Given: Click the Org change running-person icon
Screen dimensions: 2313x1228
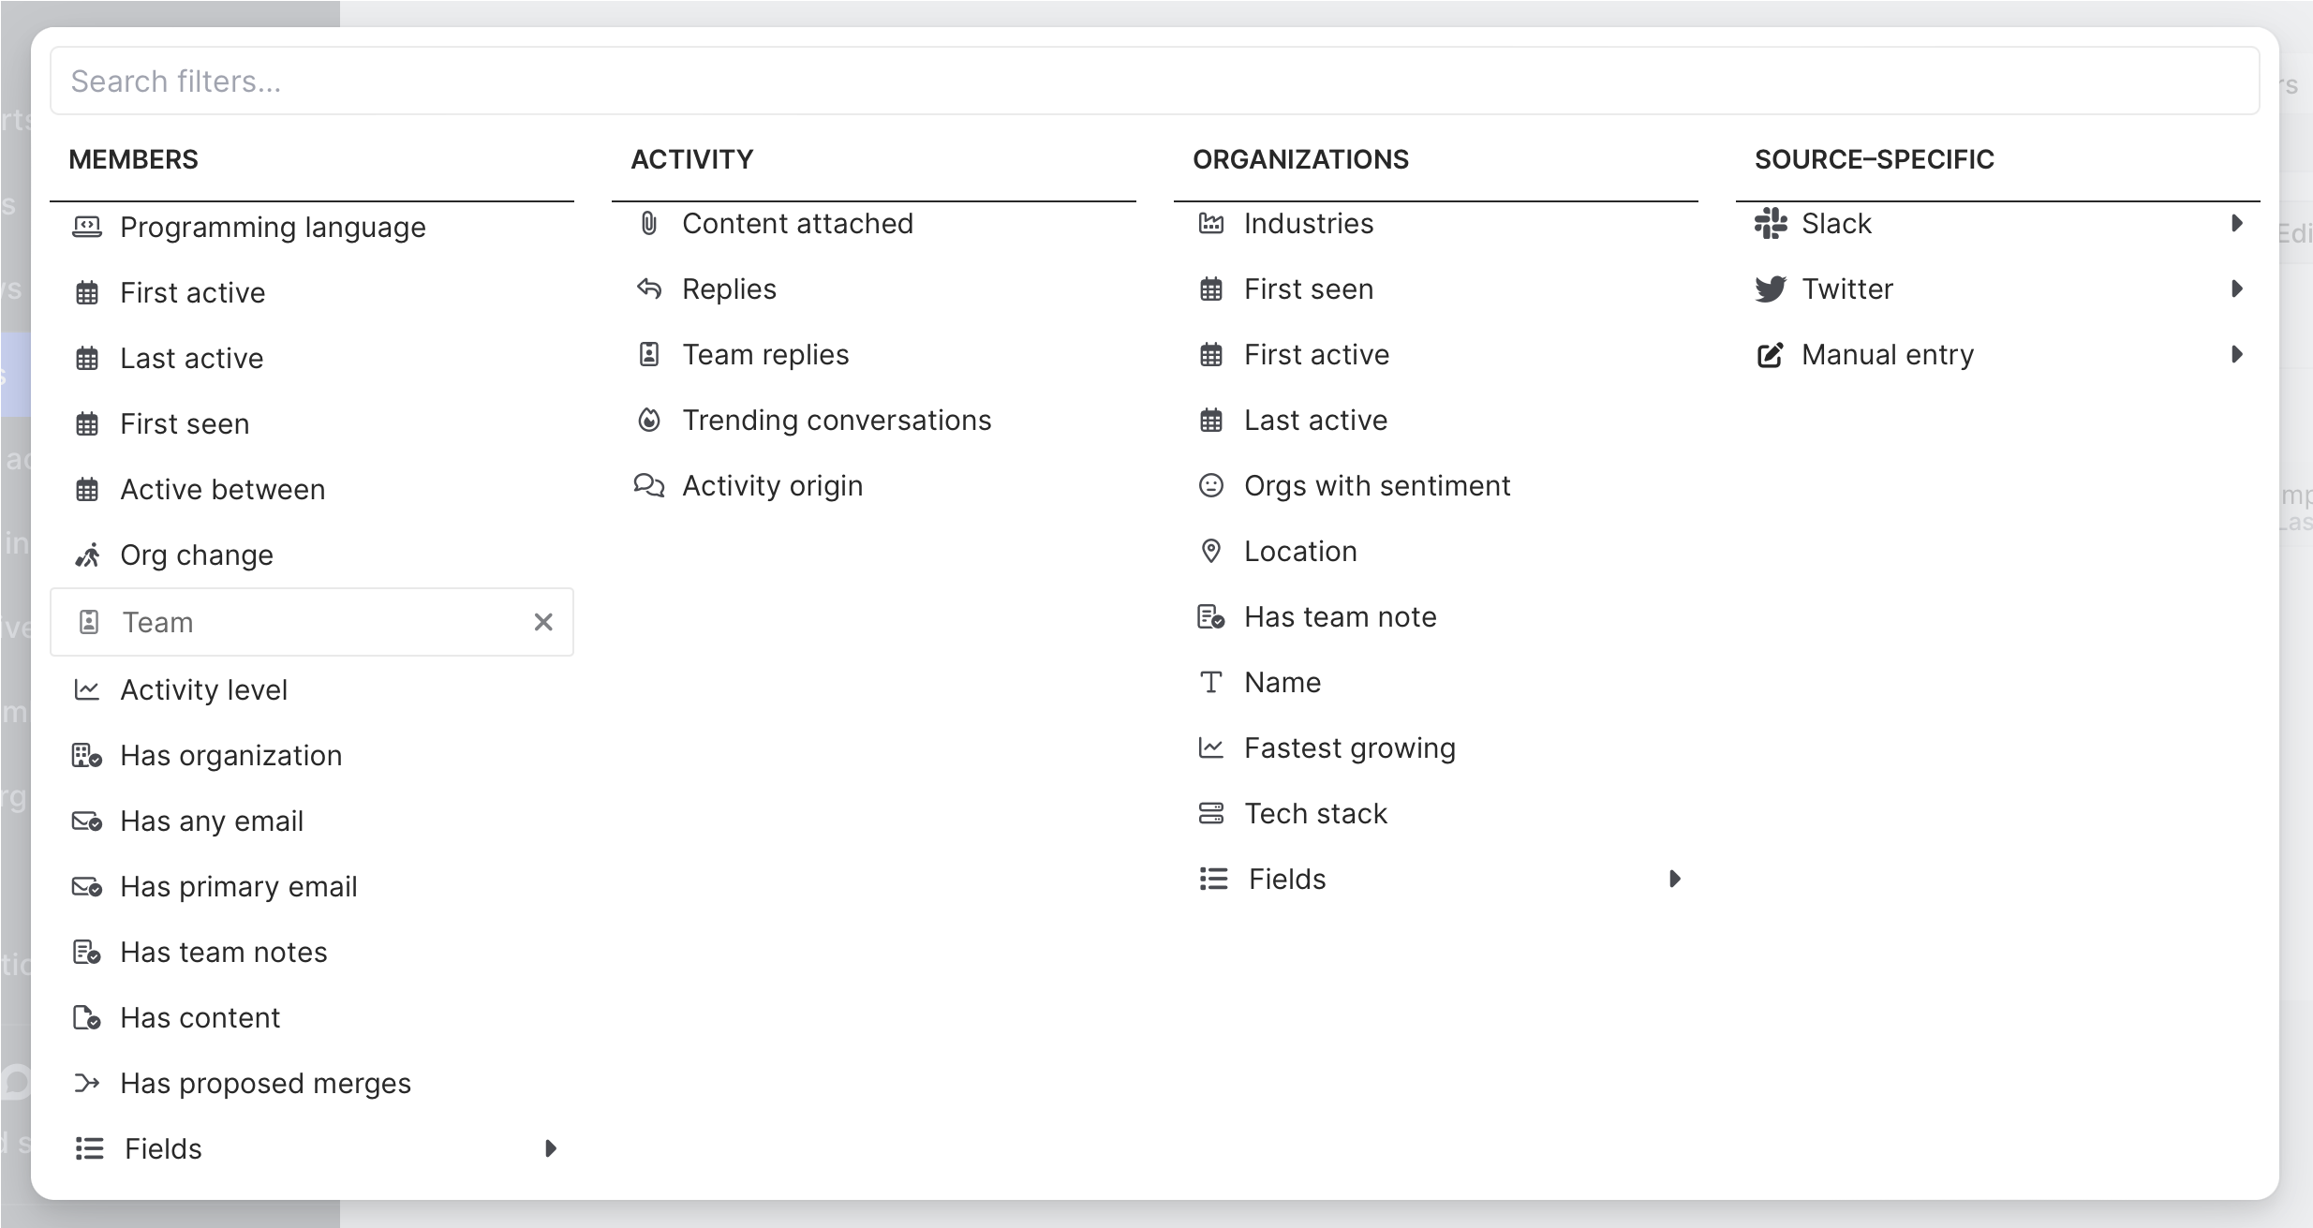Looking at the screenshot, I should point(87,555).
